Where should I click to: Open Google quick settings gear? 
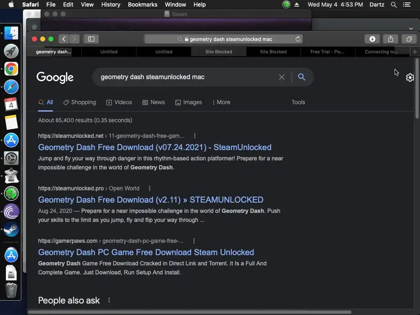[410, 78]
